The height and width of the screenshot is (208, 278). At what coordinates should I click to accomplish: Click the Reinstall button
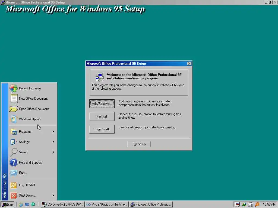coord(102,116)
